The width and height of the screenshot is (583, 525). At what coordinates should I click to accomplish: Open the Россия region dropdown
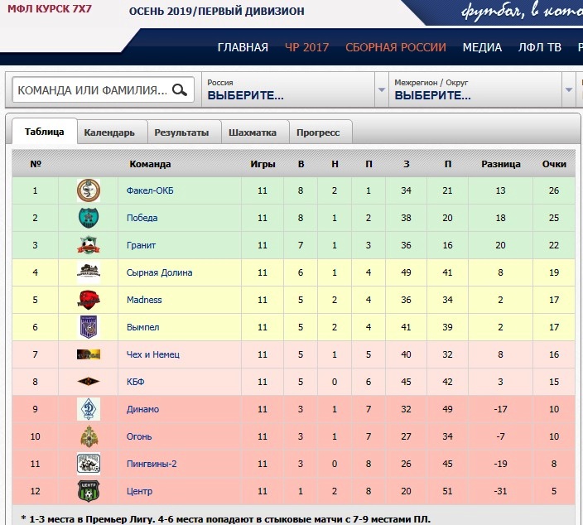click(x=288, y=89)
